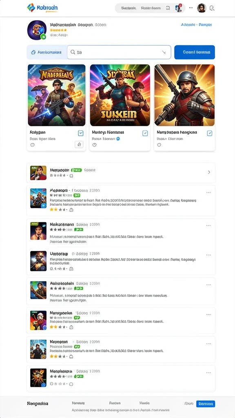
Task: Click the clown-face thumbnail on "Nanaponien" row
Action: click(x=38, y=320)
